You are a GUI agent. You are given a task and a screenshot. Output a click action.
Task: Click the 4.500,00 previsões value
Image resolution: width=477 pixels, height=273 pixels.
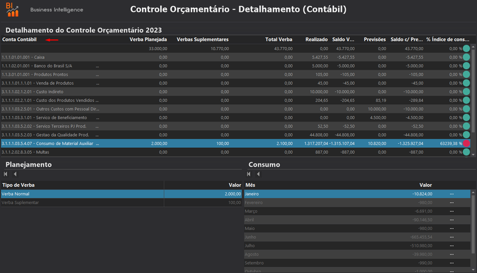[378, 117]
